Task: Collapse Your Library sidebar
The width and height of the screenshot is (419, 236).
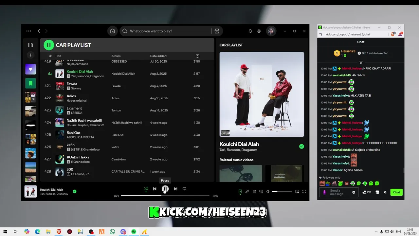Action: (x=30, y=45)
